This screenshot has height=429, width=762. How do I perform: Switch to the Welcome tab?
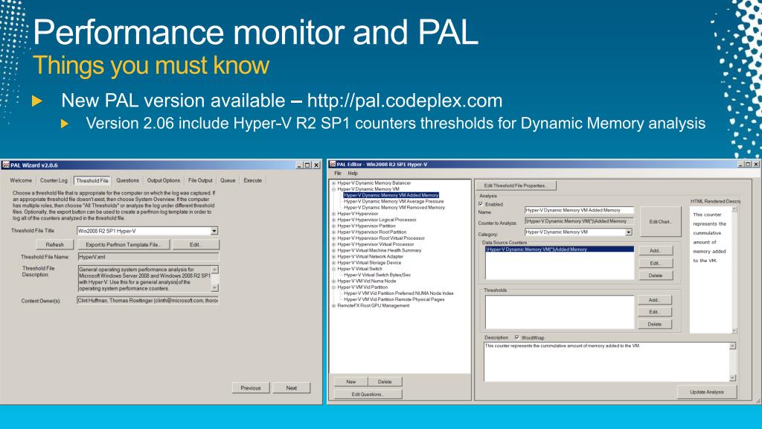point(21,180)
